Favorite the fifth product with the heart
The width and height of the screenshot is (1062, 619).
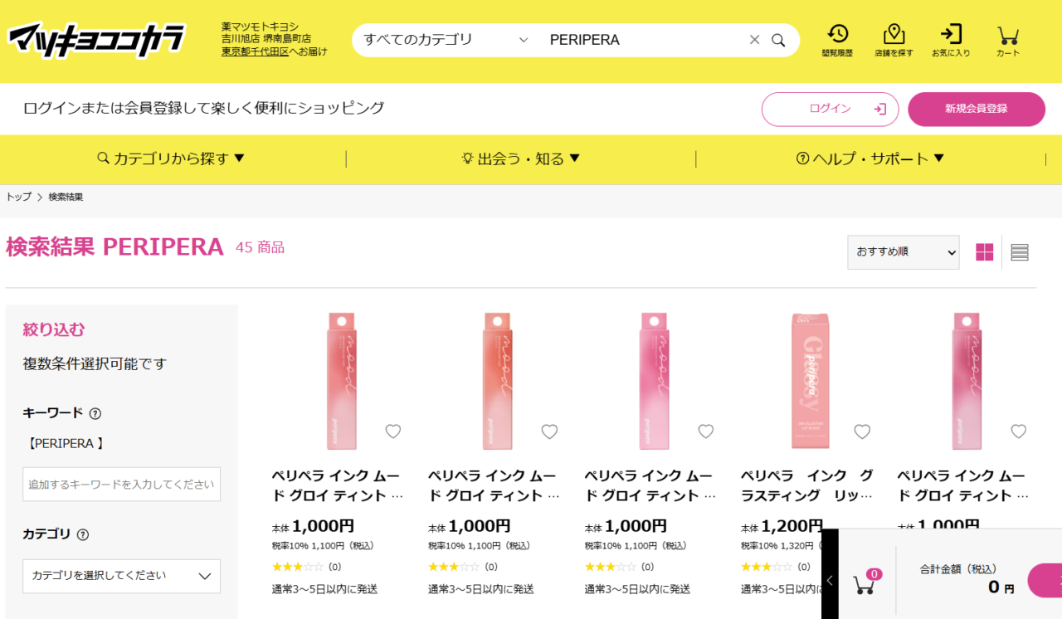[1019, 431]
